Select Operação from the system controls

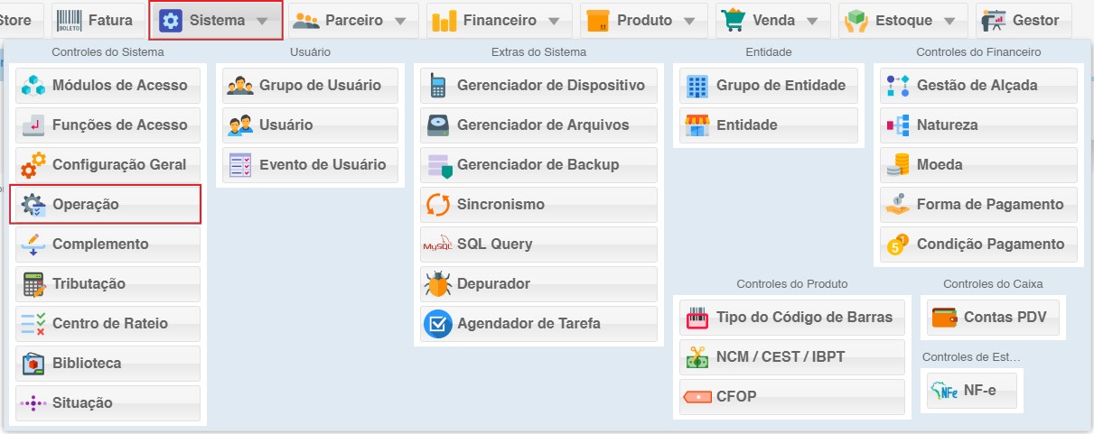click(x=105, y=205)
